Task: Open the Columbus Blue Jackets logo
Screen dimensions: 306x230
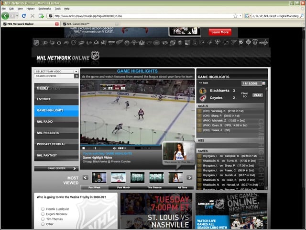Action: click(103, 43)
